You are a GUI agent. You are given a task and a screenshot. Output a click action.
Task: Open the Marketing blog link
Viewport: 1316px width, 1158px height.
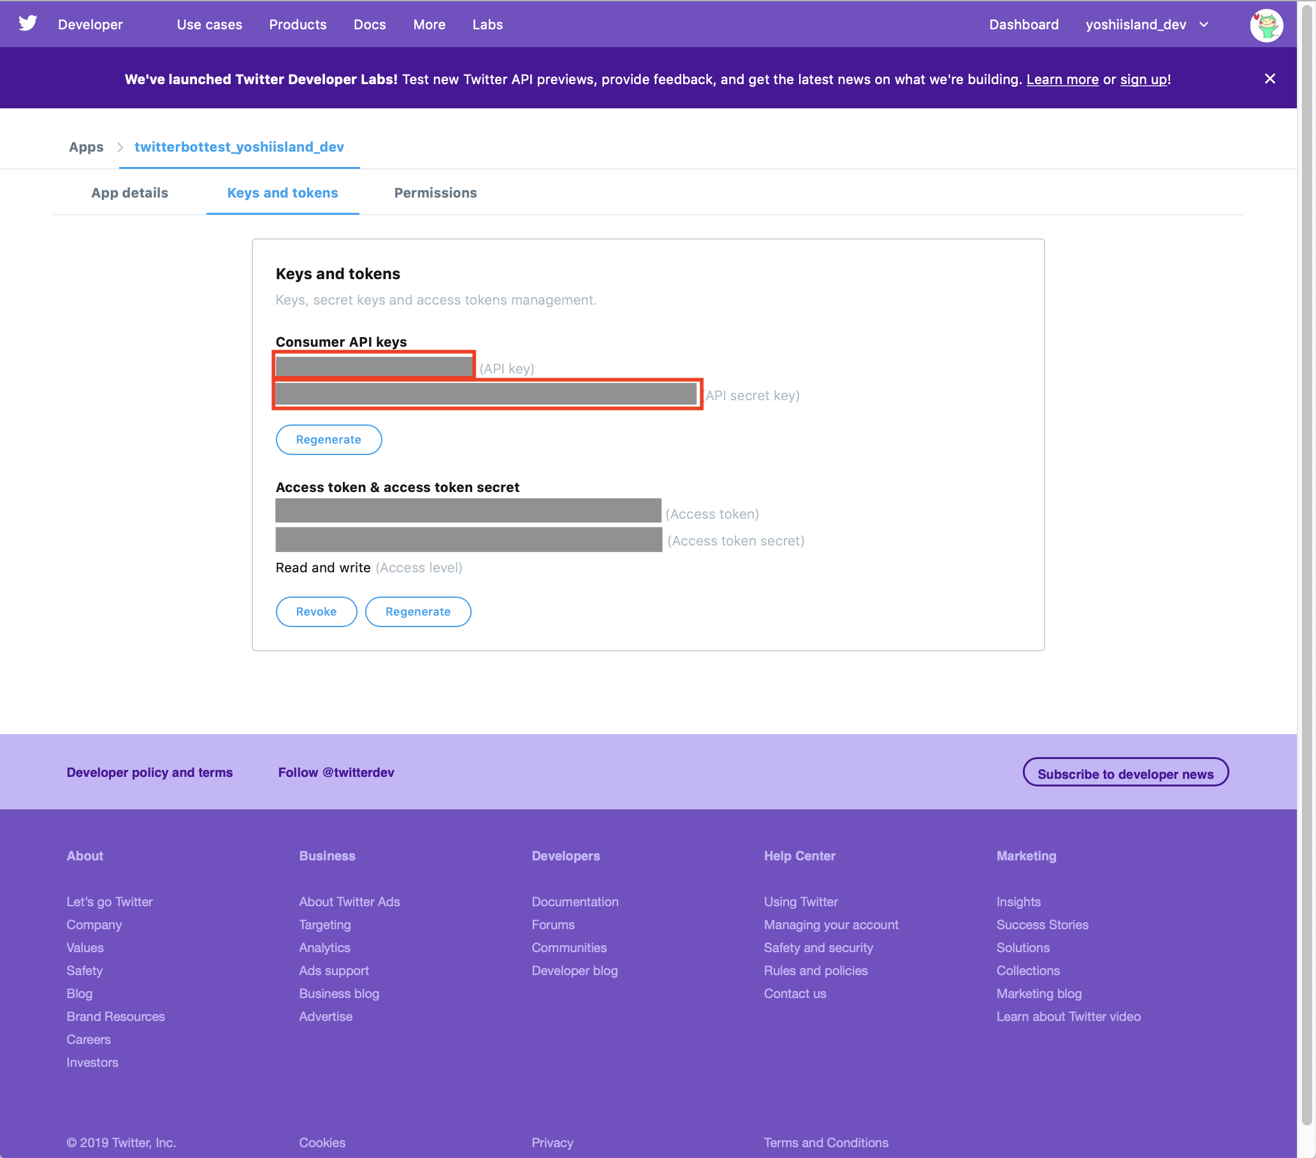click(1039, 993)
